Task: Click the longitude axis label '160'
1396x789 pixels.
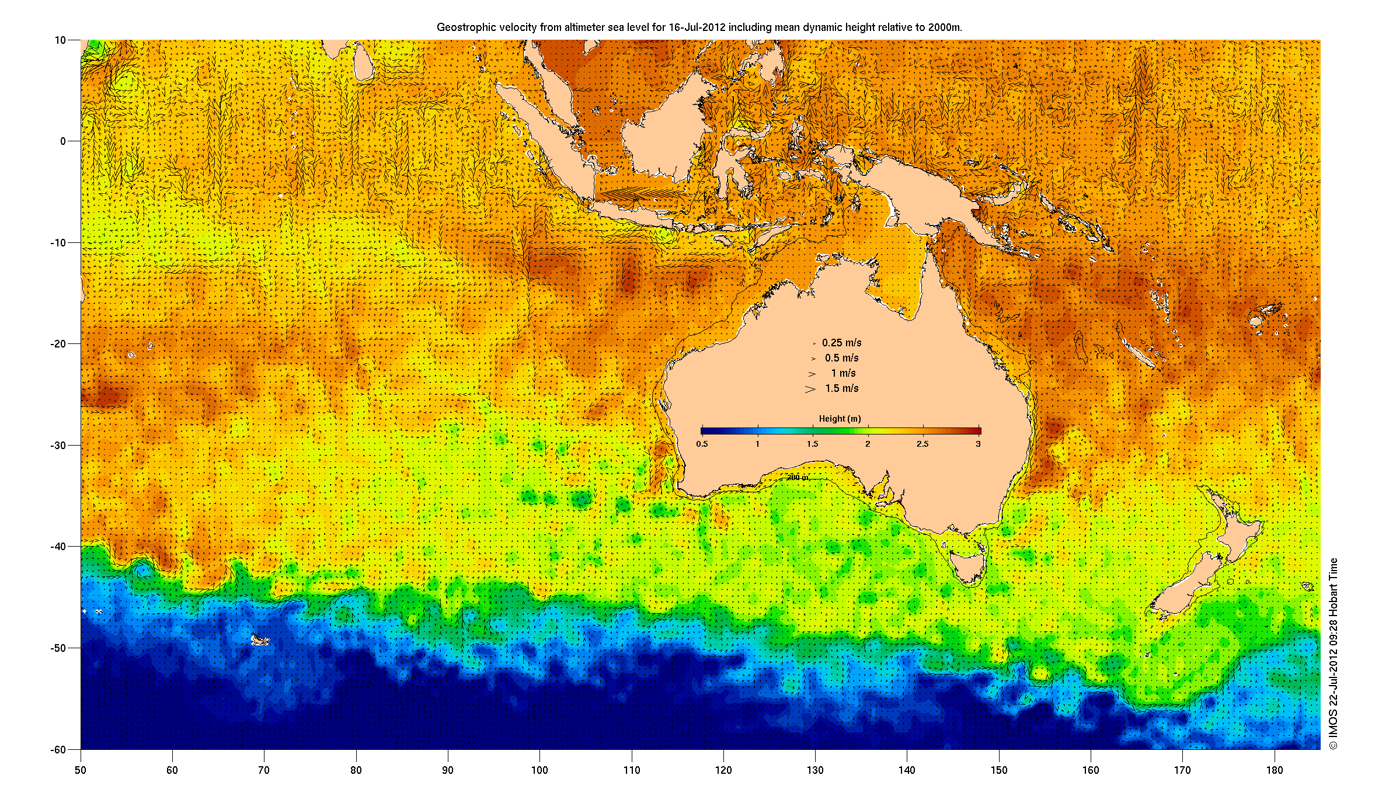Action: point(1091,770)
